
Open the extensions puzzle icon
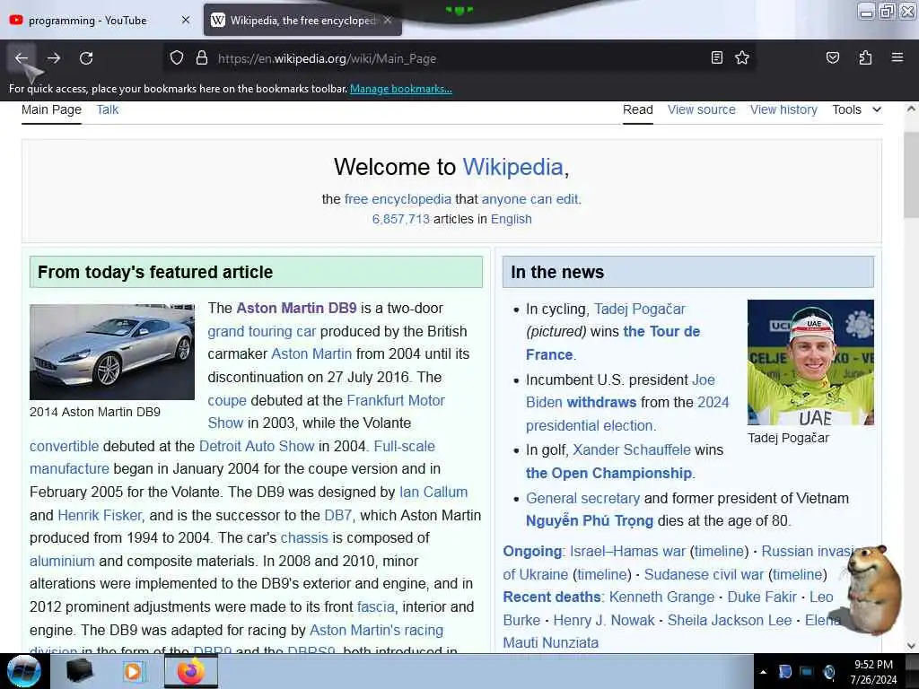(x=865, y=57)
